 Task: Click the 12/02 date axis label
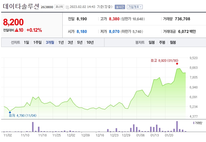coord(71,135)
